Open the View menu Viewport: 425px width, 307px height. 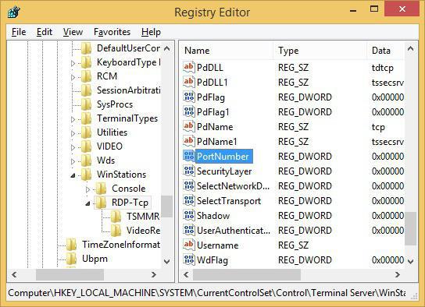click(73, 32)
